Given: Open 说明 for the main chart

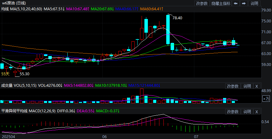Looking at the screenshot, I should [254, 3].
